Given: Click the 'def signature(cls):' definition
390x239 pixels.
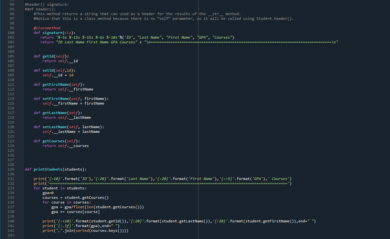Looking at the screenshot, I should coord(54,33).
